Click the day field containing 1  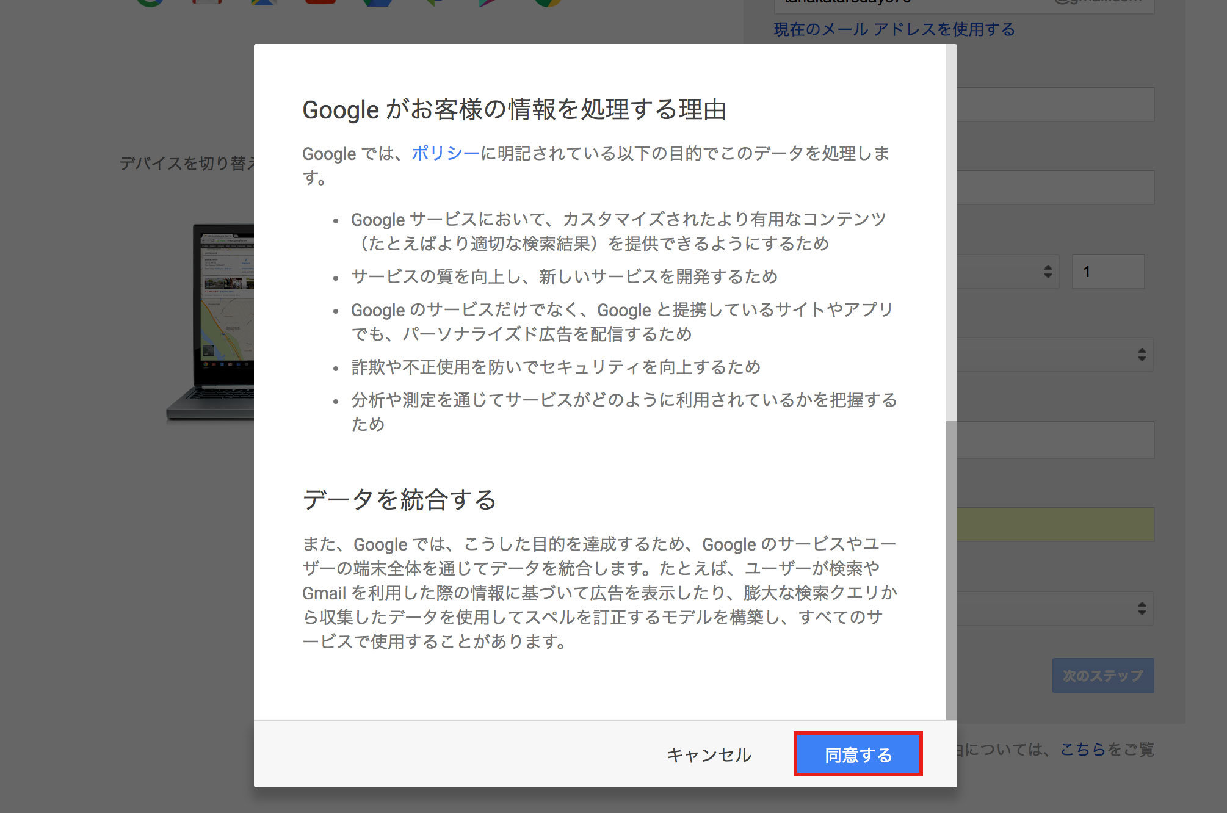(1108, 272)
